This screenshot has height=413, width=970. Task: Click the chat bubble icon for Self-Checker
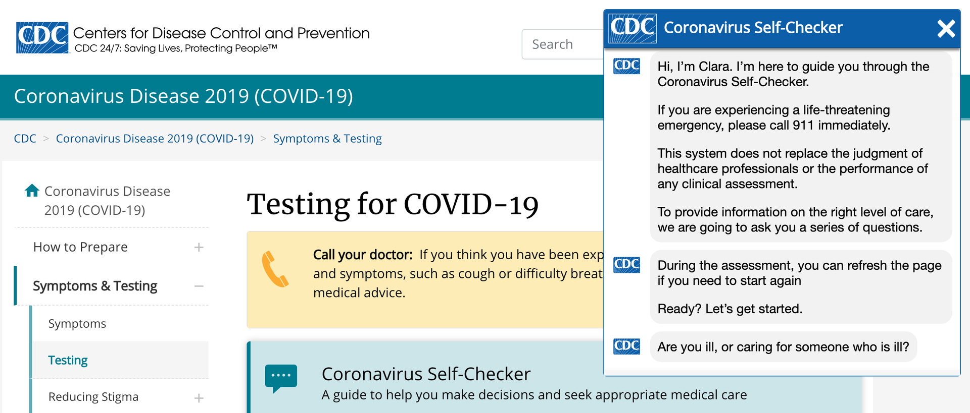pyautogui.click(x=281, y=378)
